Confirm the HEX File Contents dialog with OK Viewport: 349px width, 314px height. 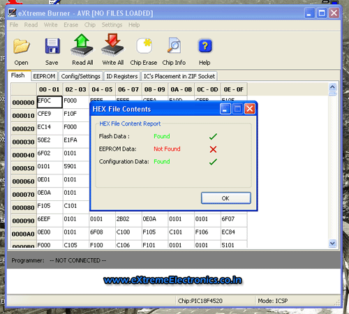pyautogui.click(x=226, y=198)
